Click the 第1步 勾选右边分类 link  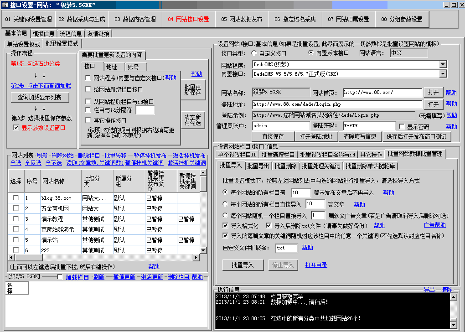[x=35, y=63]
